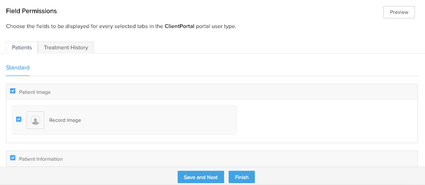425x185 pixels.
Task: Click the Preview button
Action: point(399,12)
